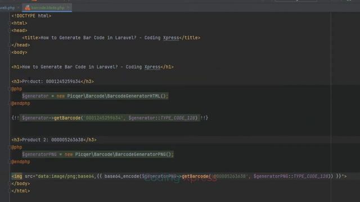
Task: Click base64_encode function call
Action: coord(121,176)
